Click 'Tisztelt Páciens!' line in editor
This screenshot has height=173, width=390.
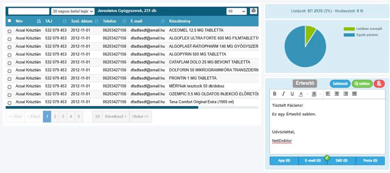point(287,105)
